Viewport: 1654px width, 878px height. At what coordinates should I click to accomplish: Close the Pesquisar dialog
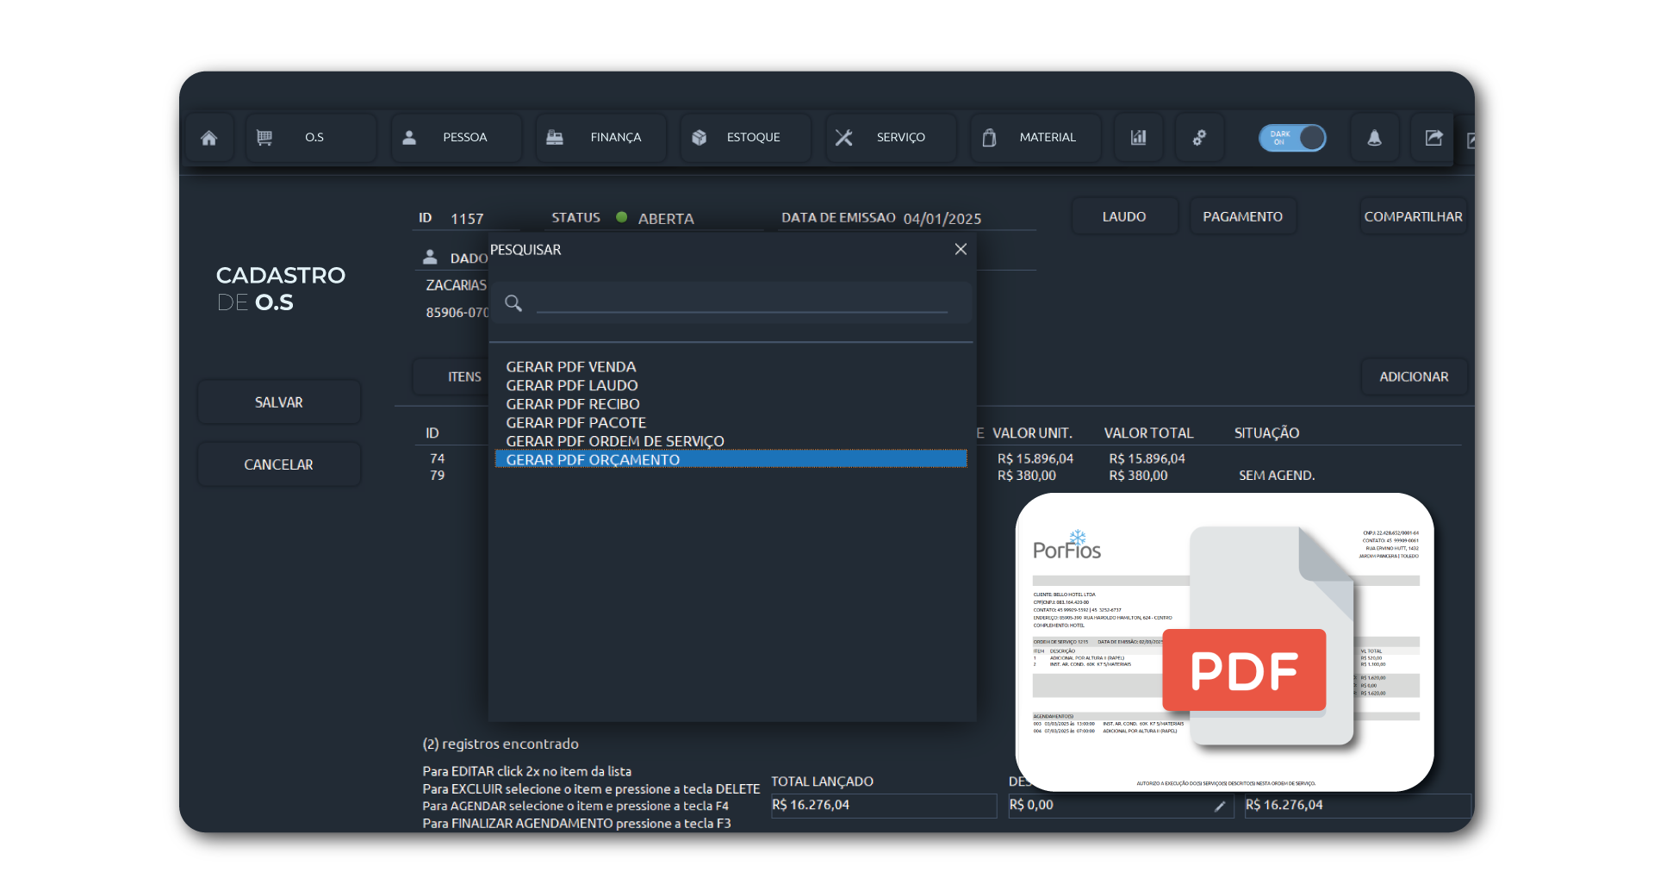pyautogui.click(x=961, y=249)
